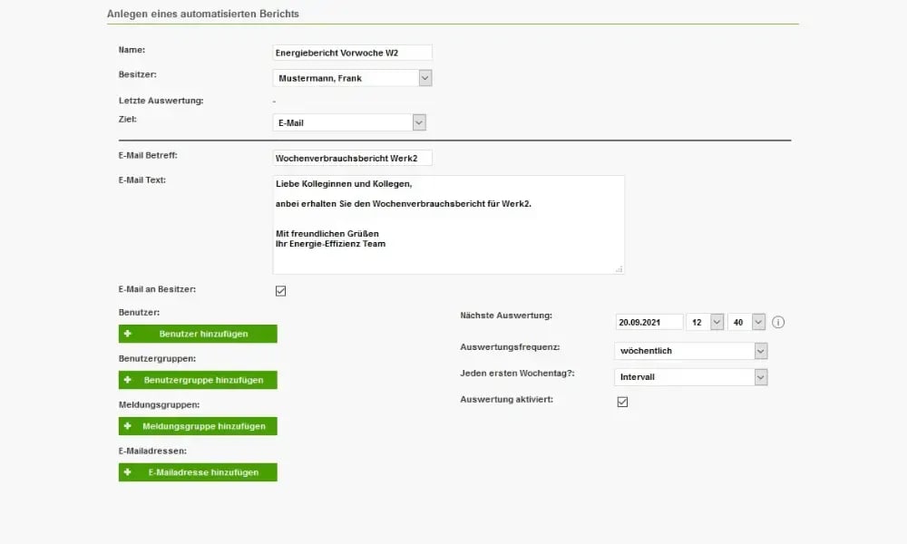This screenshot has height=544, width=907.
Task: Open the Besitzer dropdown showing Mustermann, Frank
Action: [424, 78]
